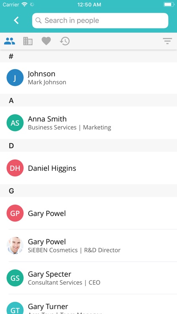
Task: Jump to the G section header
Action: [88, 191]
